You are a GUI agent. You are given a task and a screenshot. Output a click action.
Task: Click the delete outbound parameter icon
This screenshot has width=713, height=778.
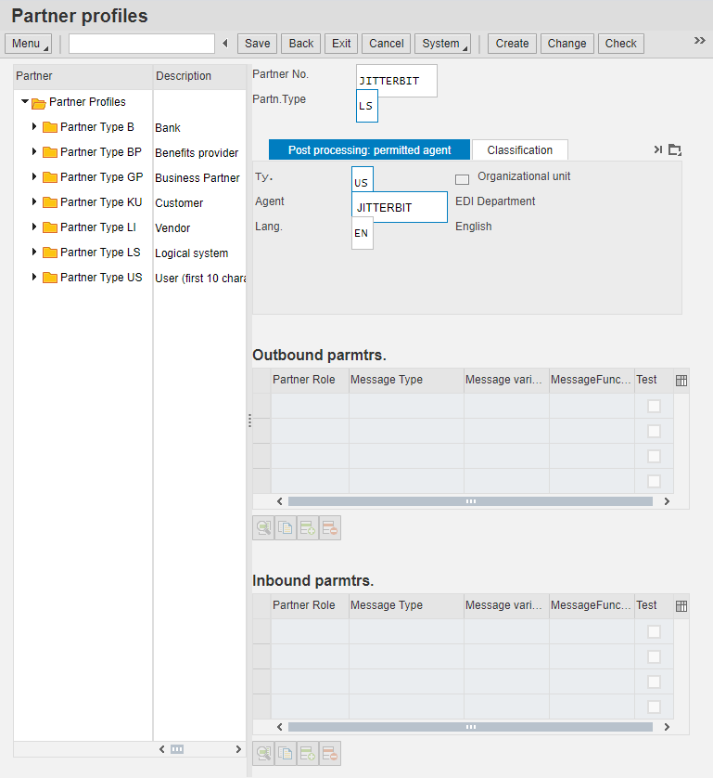coord(330,528)
